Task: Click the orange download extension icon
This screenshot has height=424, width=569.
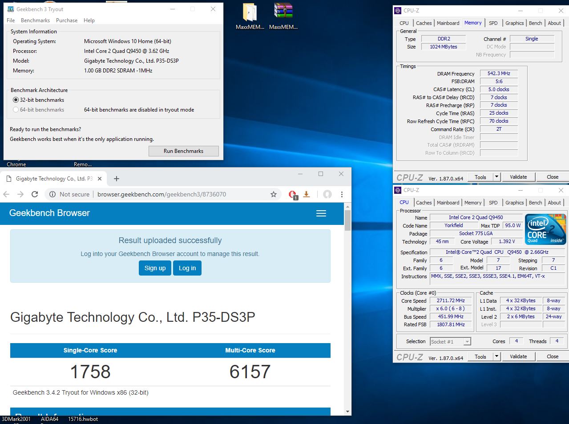Action: click(x=307, y=194)
